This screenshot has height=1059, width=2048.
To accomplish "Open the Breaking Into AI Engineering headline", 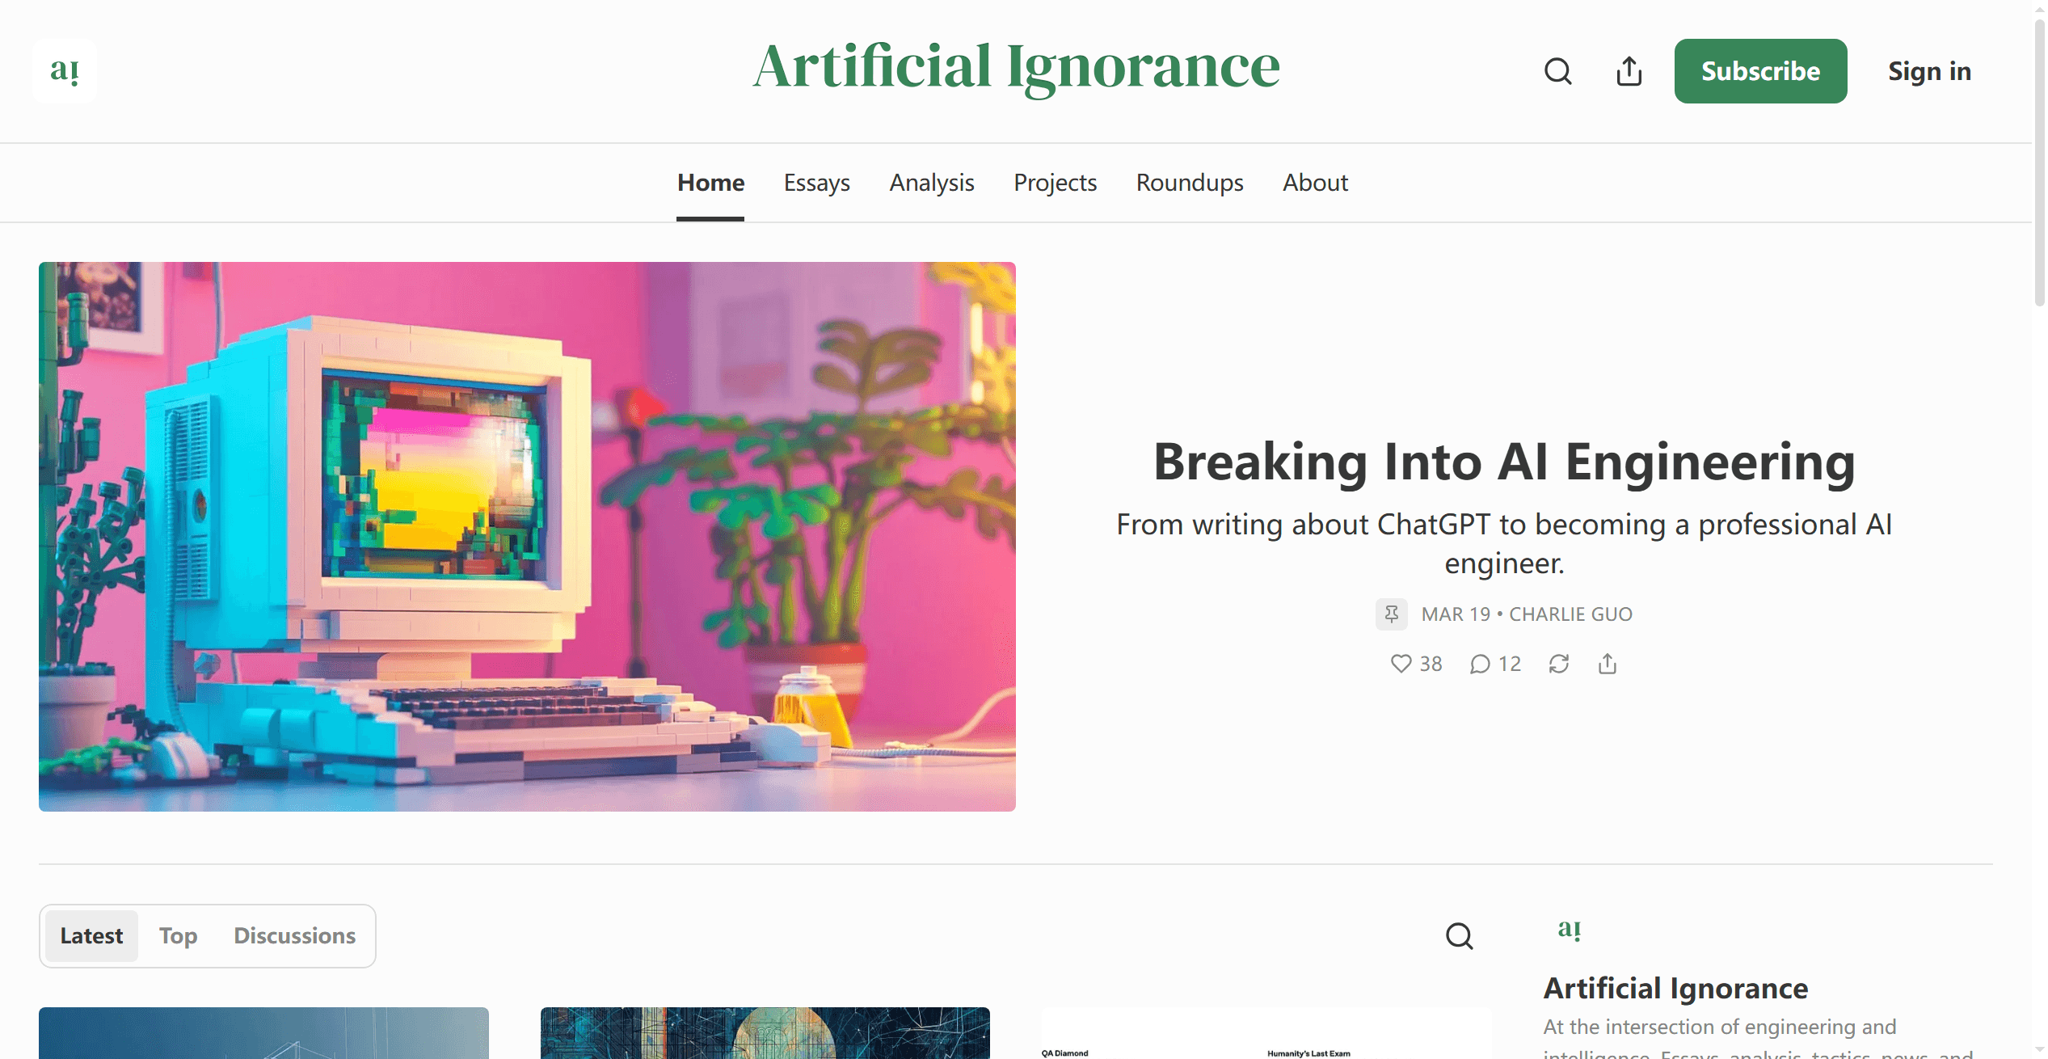I will pyautogui.click(x=1504, y=462).
